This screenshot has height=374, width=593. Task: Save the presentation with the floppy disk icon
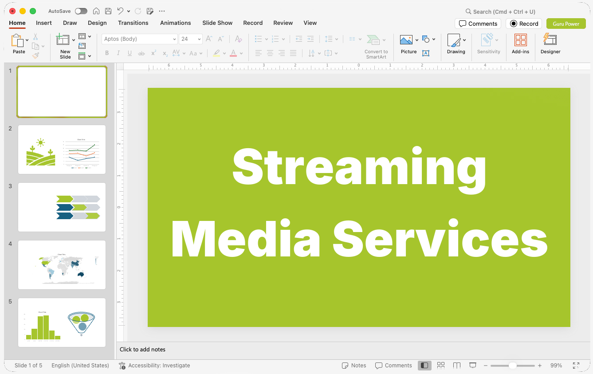point(108,11)
